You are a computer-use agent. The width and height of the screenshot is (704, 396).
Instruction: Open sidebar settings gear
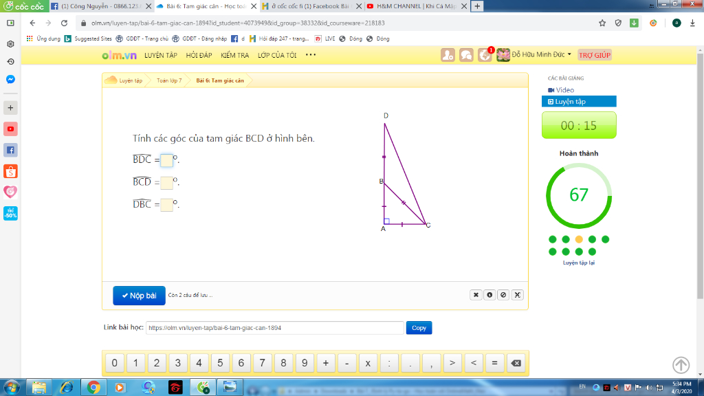tap(10, 44)
